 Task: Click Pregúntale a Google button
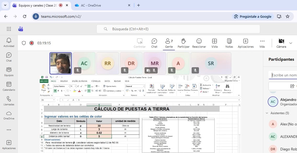(253, 16)
